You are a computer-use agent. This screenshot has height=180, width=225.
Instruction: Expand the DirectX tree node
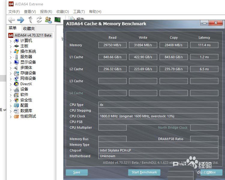[x=10, y=84]
